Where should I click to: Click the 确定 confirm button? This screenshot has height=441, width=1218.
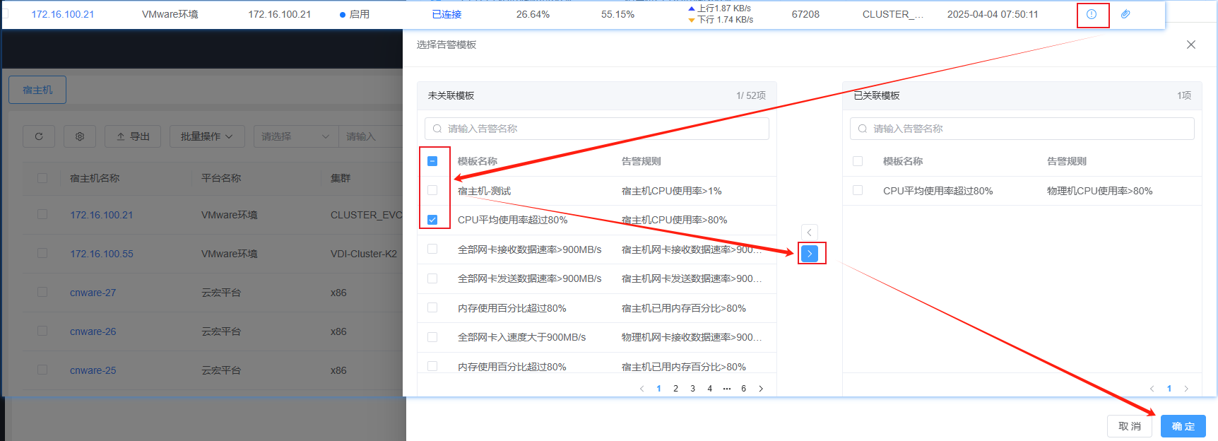coord(1183,426)
